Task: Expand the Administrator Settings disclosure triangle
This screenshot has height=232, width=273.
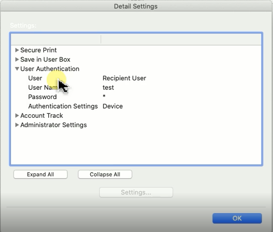Action: 17,125
